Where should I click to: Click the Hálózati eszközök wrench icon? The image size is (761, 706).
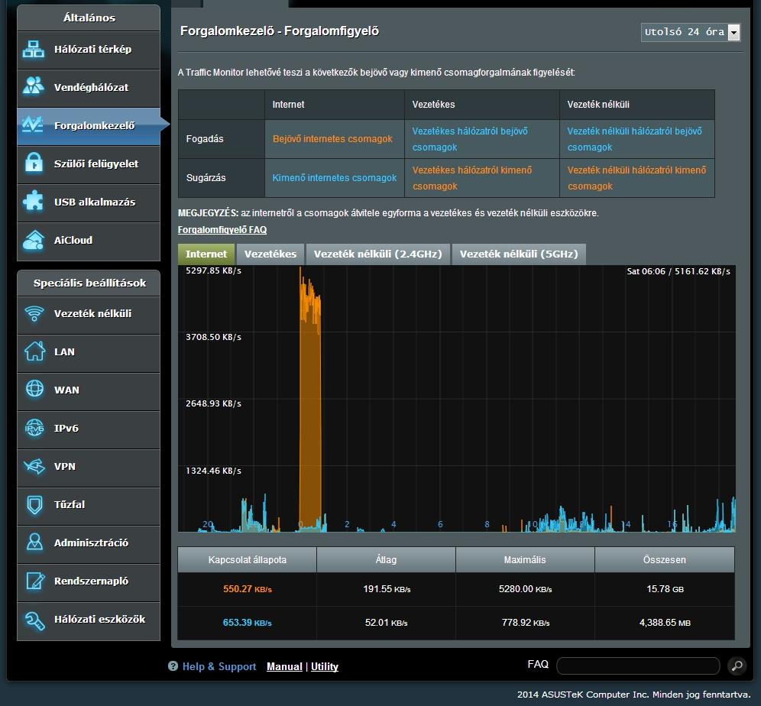tap(35, 620)
